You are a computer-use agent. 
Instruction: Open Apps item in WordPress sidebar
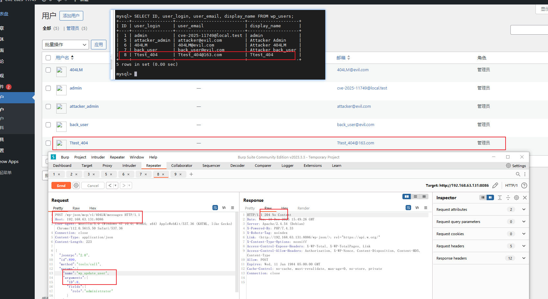9,161
